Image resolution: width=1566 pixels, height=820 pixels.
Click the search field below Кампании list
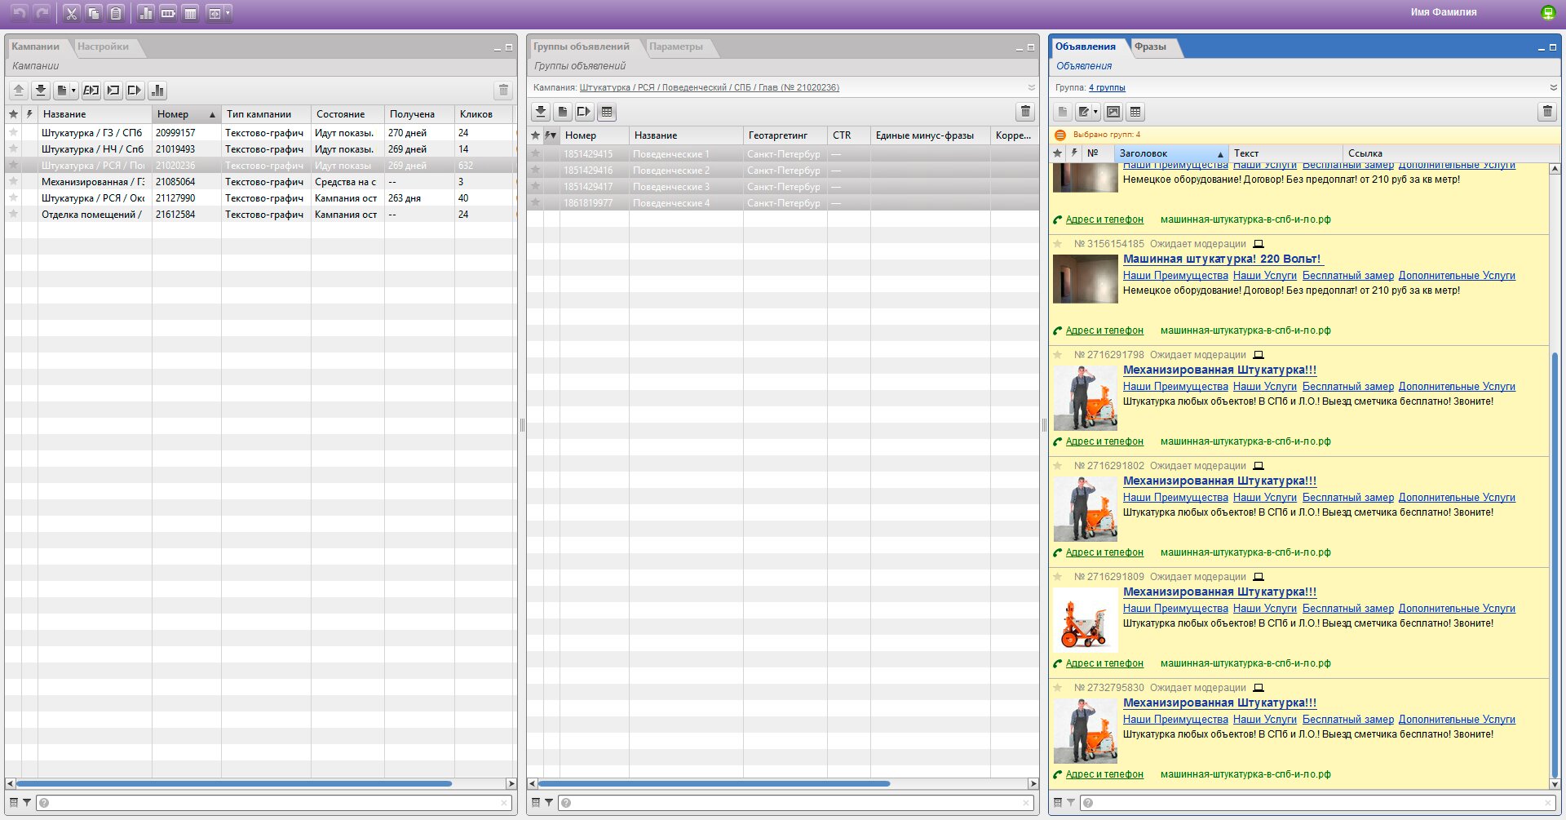274,803
